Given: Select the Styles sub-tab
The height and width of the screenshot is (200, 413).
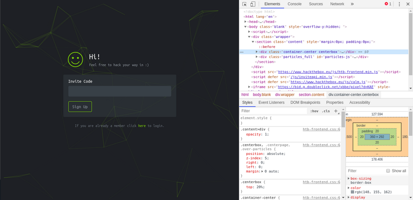Looking at the screenshot, I should 247,102.
